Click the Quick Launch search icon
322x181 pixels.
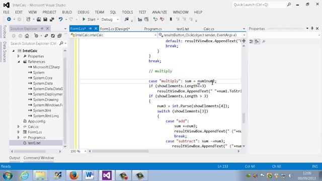coord(289,5)
